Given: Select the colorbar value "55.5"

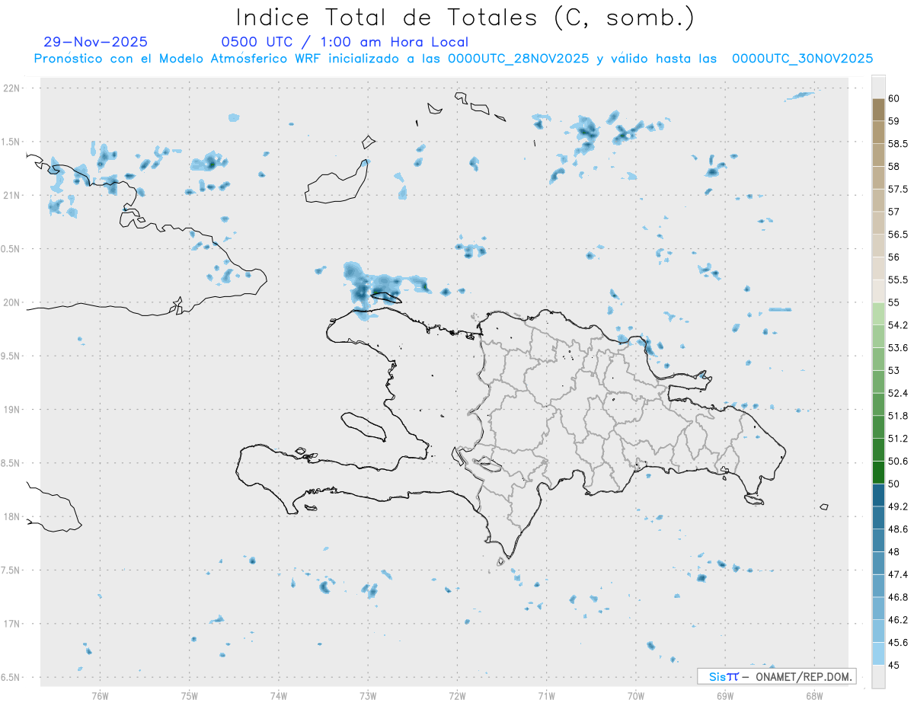Looking at the screenshot, I should [x=898, y=280].
